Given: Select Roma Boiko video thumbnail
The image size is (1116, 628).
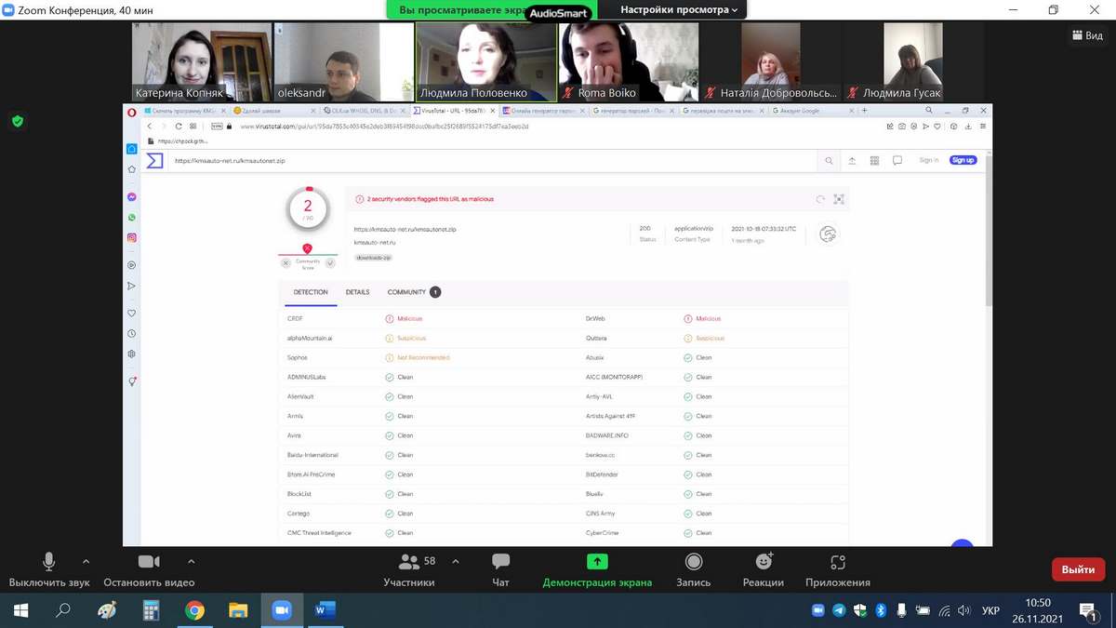Looking at the screenshot, I should (627, 61).
